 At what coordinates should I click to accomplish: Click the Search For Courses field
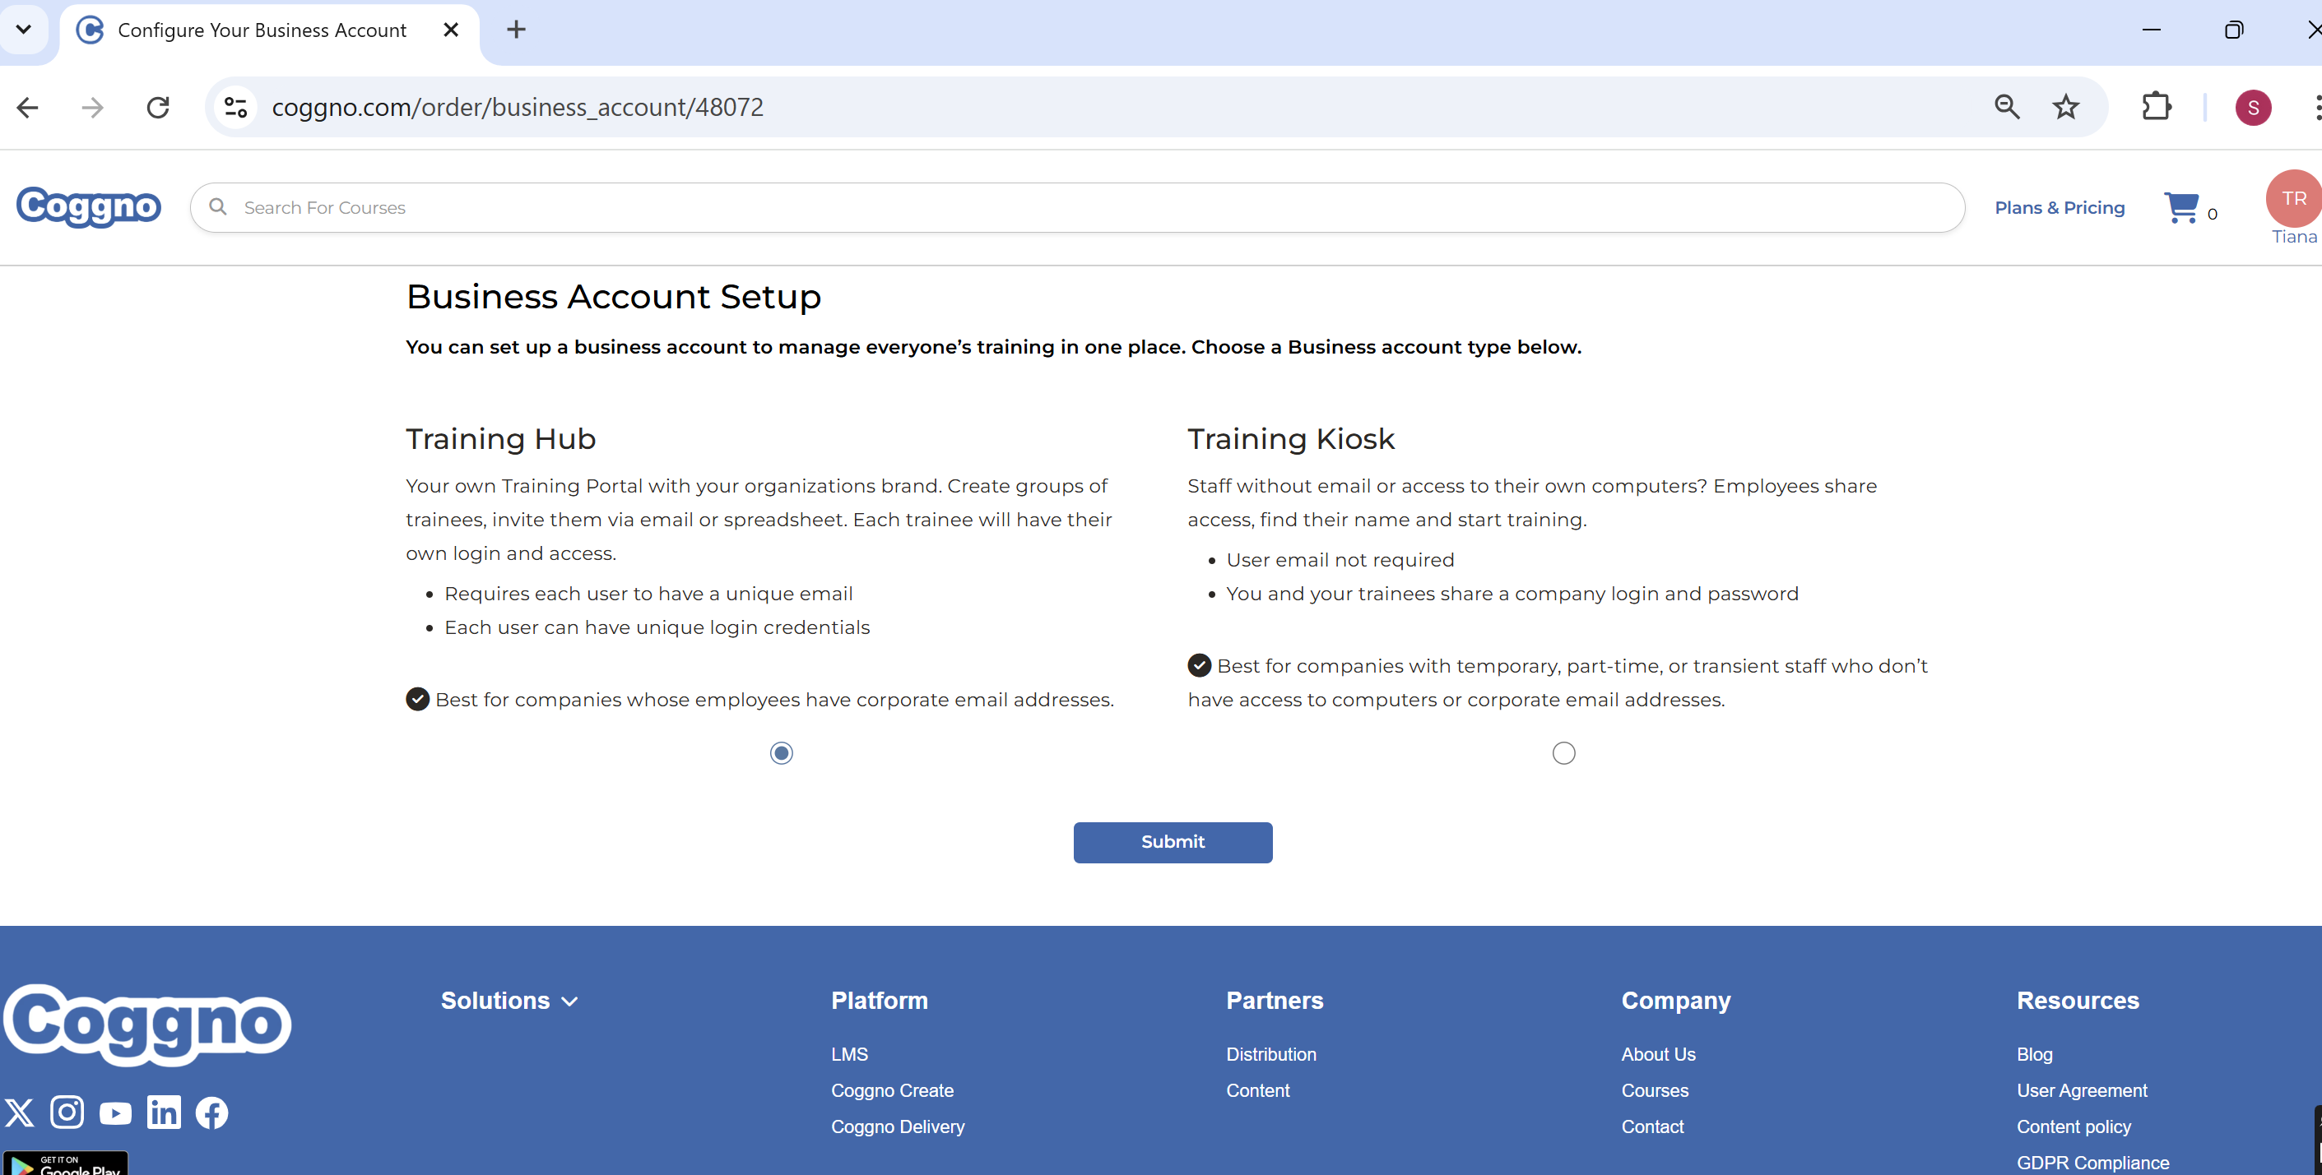click(1077, 207)
